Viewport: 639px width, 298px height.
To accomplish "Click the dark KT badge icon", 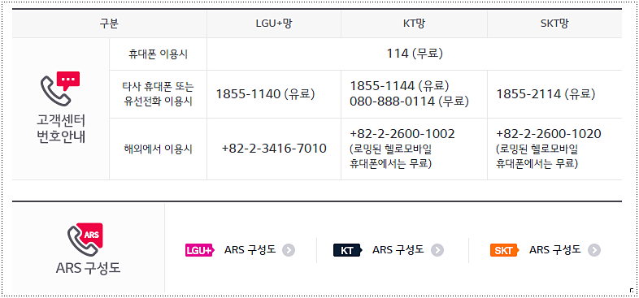I will pos(347,250).
